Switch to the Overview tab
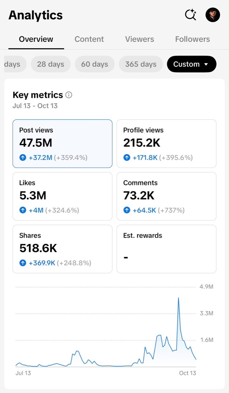 pos(36,39)
